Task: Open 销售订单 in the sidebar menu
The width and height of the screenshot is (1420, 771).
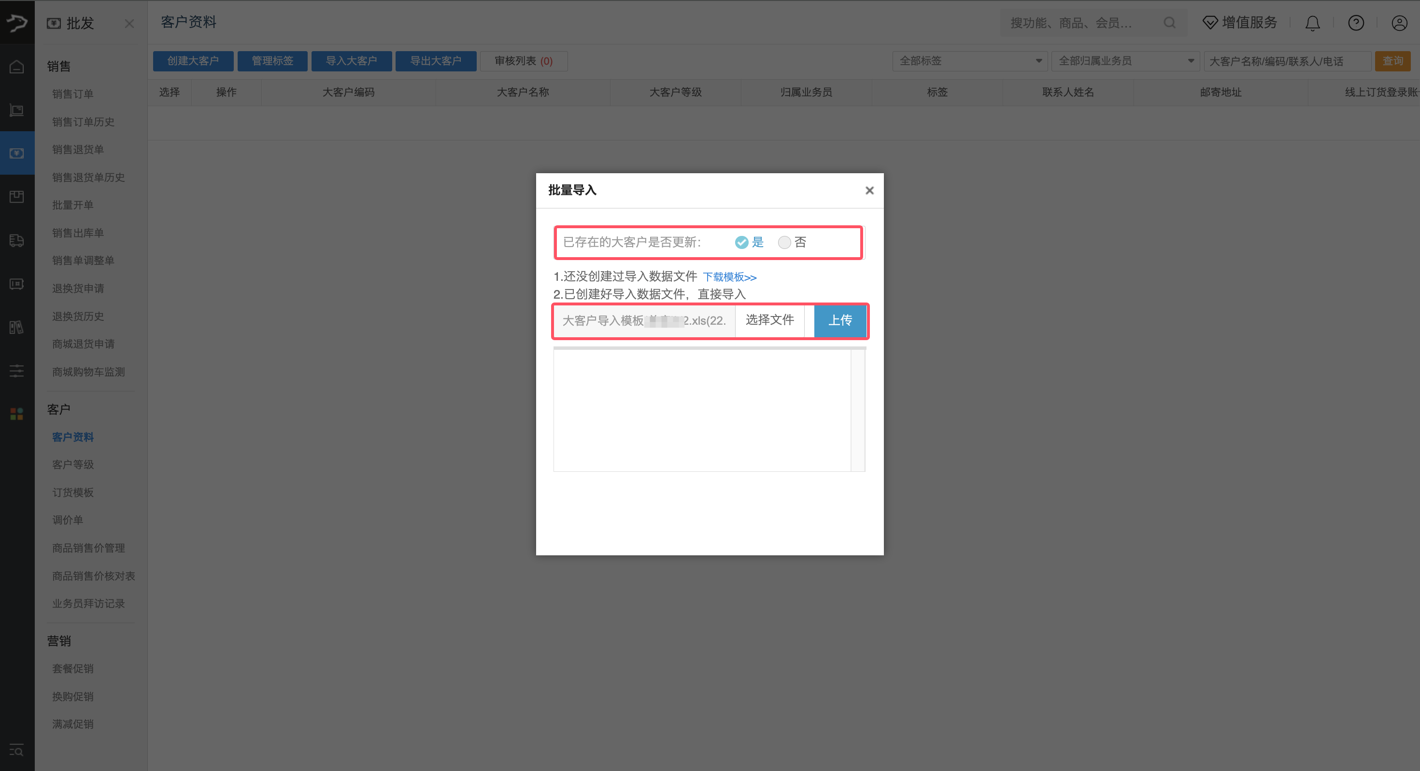Action: point(73,94)
